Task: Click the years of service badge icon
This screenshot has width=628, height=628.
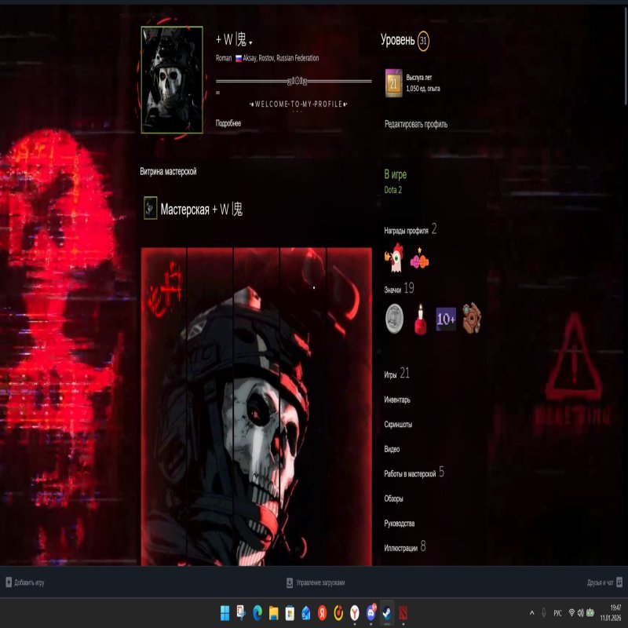Action: (393, 83)
